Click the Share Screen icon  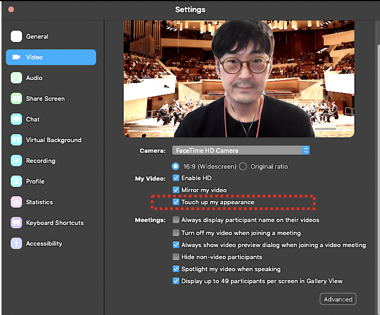[x=16, y=98]
